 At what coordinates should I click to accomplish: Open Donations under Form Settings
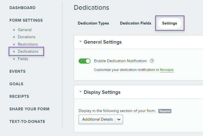(26, 37)
